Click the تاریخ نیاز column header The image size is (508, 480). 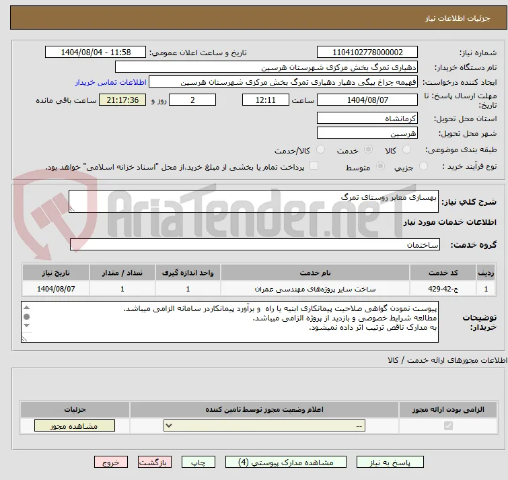[56, 273]
